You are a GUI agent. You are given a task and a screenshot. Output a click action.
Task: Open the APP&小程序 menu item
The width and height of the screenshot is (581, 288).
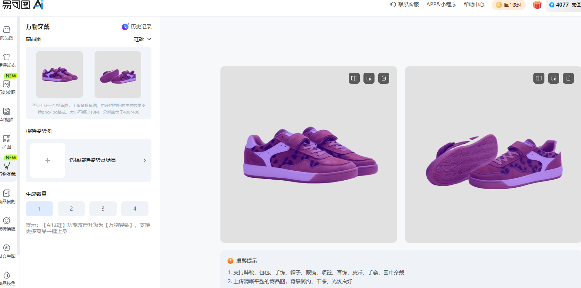441,4
